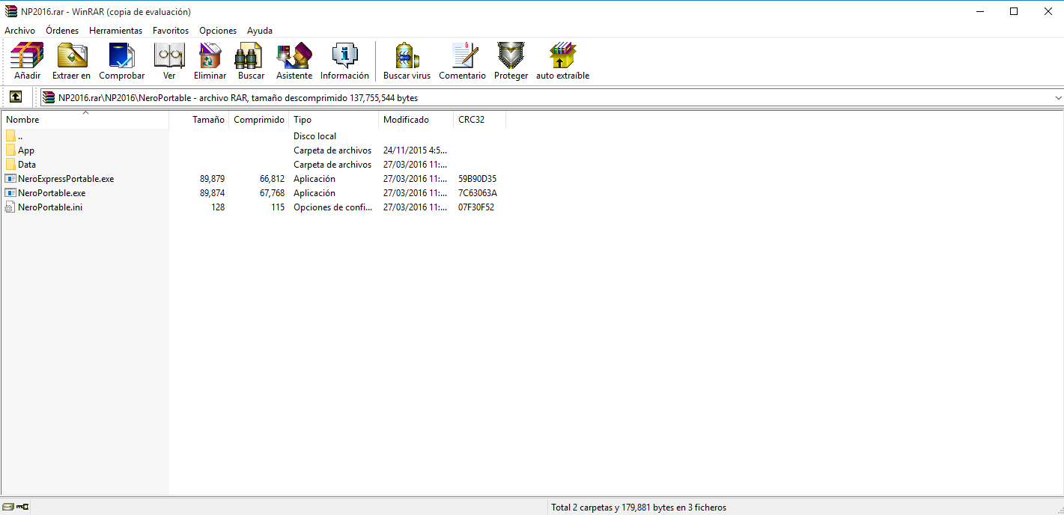Show archive Información
Image resolution: width=1064 pixels, height=515 pixels.
click(344, 56)
